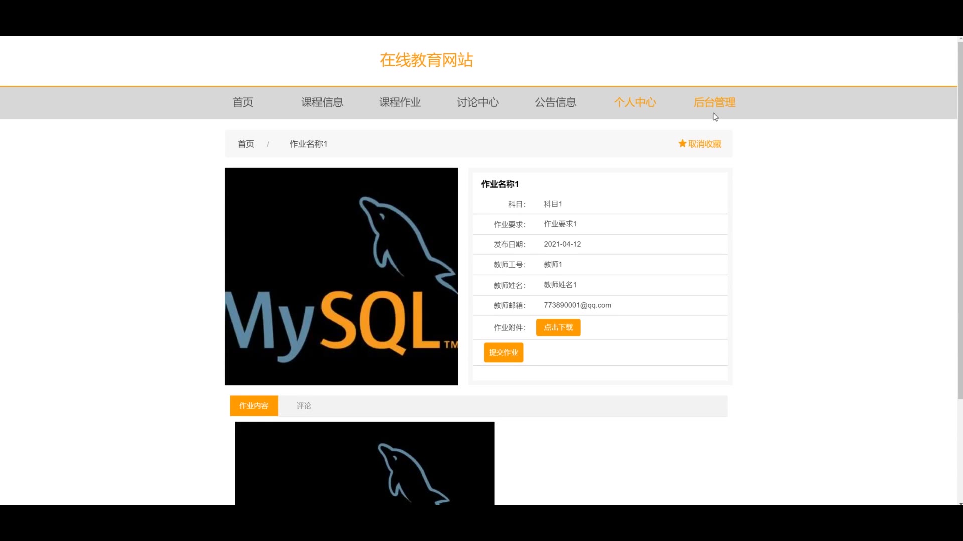The image size is (963, 541).
Task: Click the 作业名称1 heading in details panel
Action: [500, 184]
